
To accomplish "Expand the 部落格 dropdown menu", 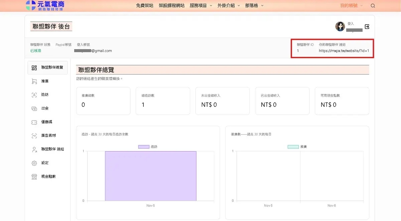I will tap(254, 6).
